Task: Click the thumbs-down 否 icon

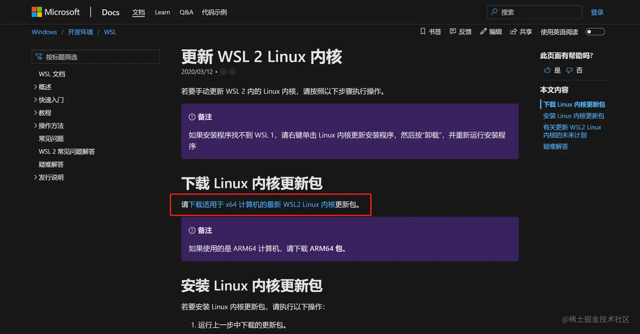Action: click(x=569, y=70)
